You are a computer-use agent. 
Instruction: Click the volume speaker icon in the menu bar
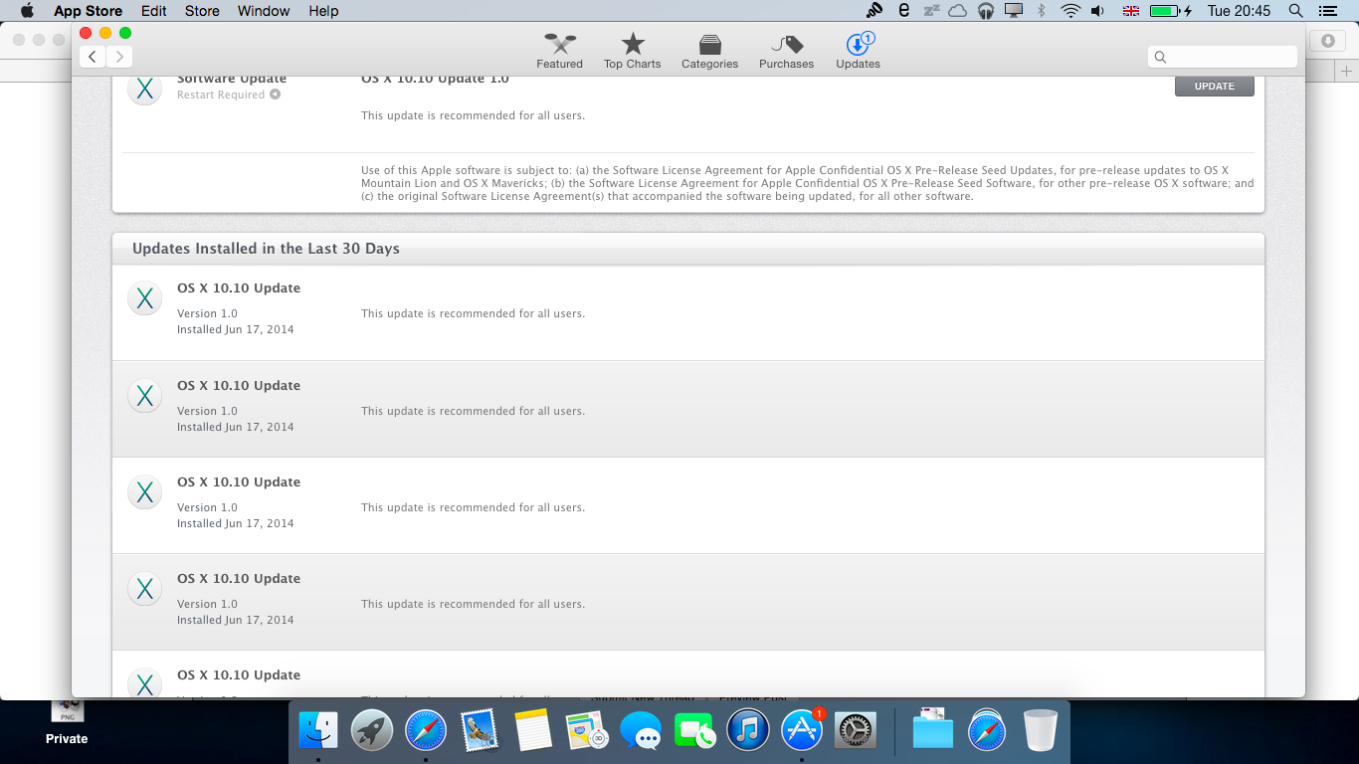1098,11
